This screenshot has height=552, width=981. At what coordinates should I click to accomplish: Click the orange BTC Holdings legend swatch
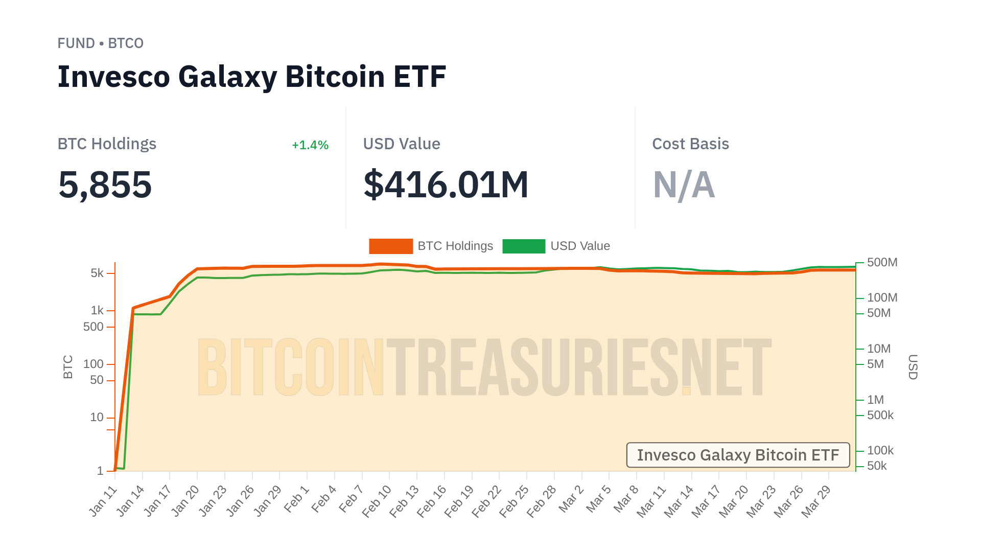pyautogui.click(x=391, y=246)
